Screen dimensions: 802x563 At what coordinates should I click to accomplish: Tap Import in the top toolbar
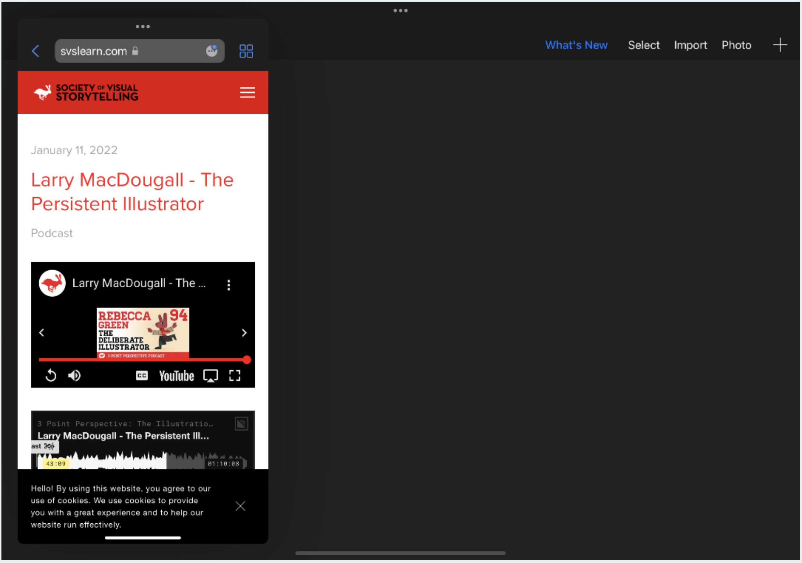(x=690, y=45)
